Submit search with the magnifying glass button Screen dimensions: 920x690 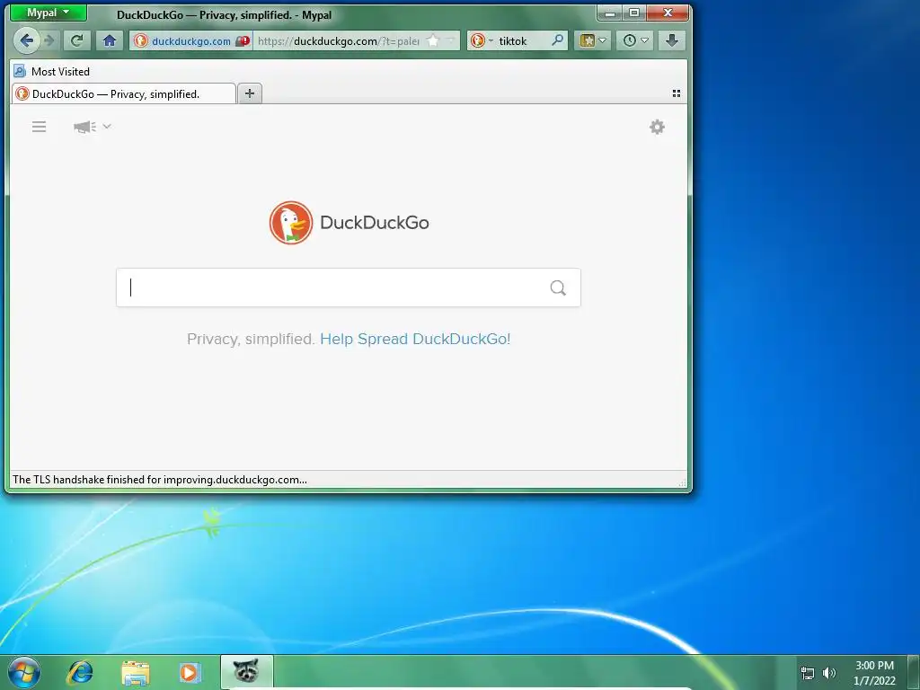pos(558,287)
